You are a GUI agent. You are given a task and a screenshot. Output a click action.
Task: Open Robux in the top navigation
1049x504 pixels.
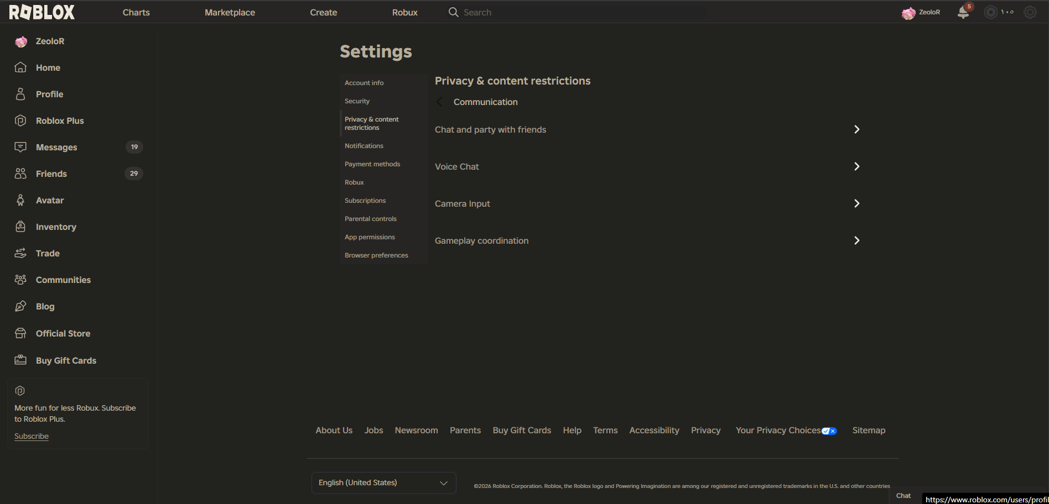click(x=404, y=12)
